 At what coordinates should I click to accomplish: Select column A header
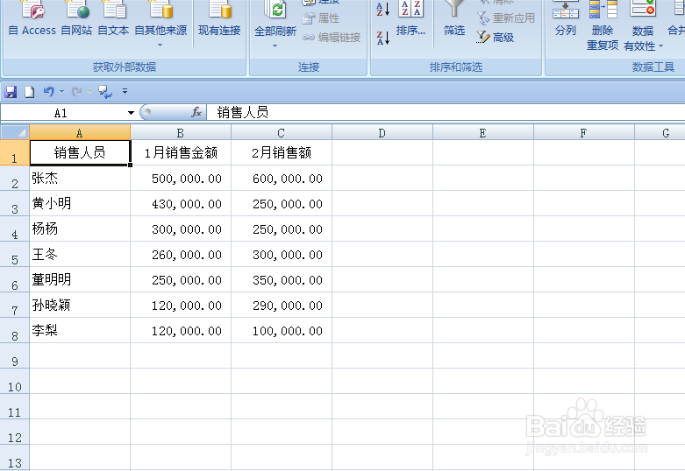(80, 132)
